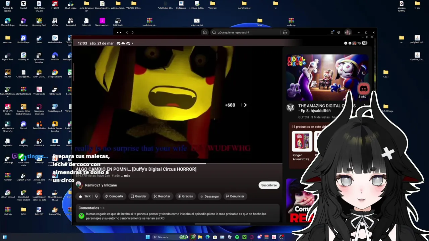429x241 pixels.
Task: Open the CapCut desktop shortcut
Action: (x=23, y=5)
